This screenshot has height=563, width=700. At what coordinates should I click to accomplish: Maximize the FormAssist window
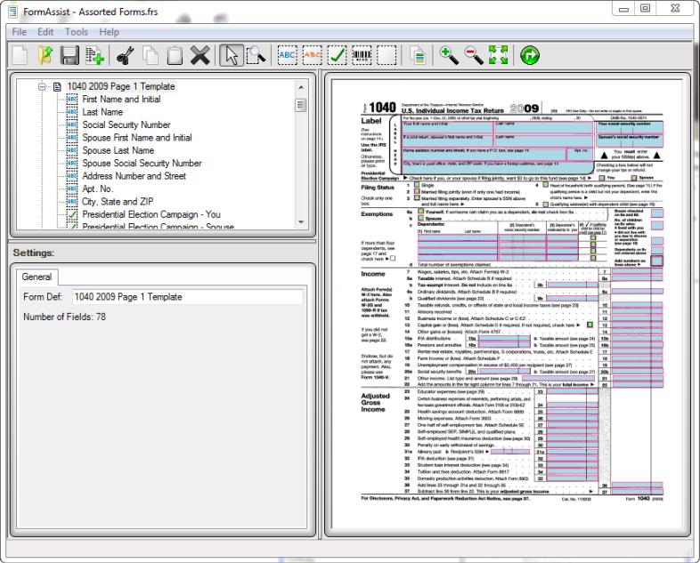pos(646,8)
